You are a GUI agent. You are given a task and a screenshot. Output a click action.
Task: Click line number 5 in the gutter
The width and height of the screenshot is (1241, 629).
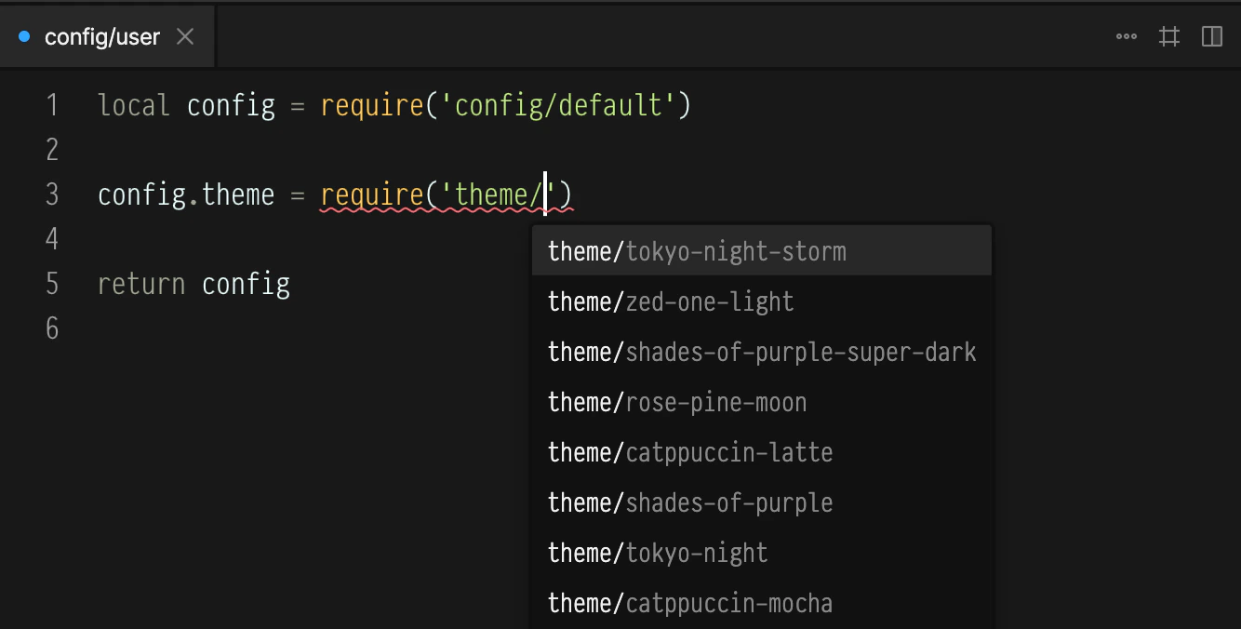coord(52,284)
